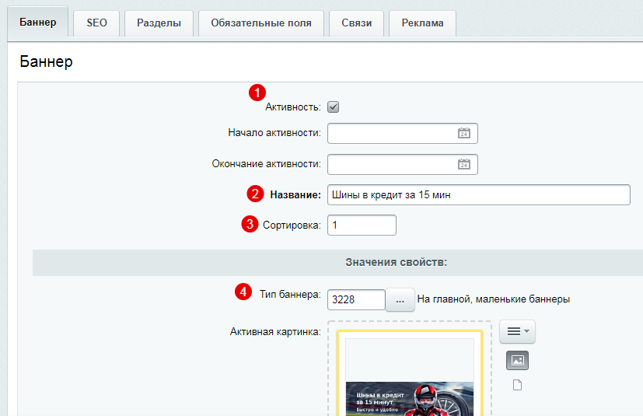Screen dimensions: 643x416
Task: Open the hamburger menu dropdown beside the picture
Action: (x=517, y=331)
